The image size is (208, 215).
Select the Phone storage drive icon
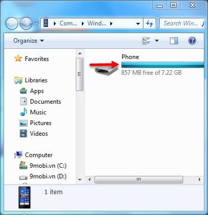tap(106, 70)
